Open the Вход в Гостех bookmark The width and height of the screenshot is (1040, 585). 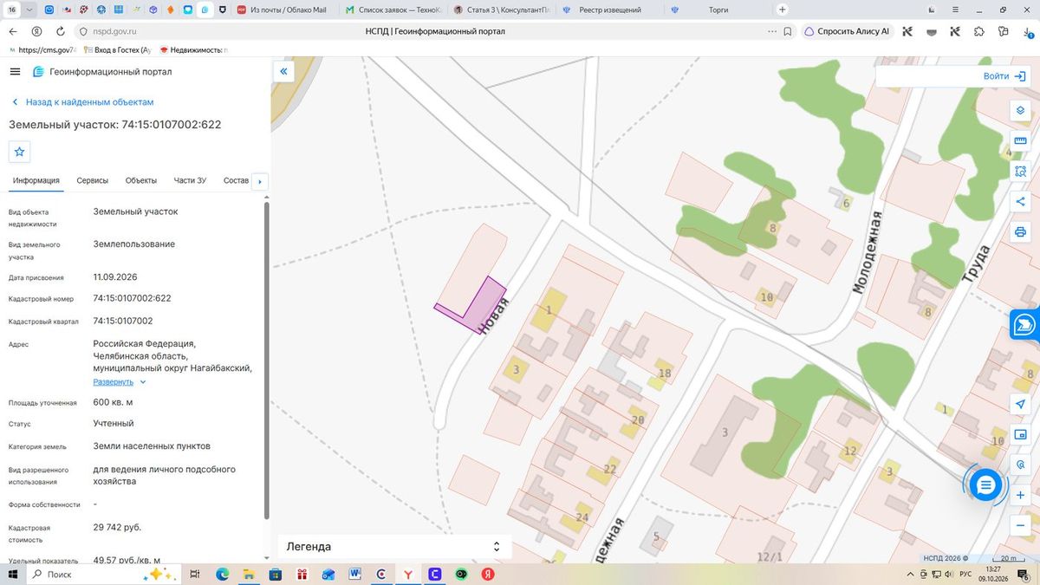[x=117, y=50]
